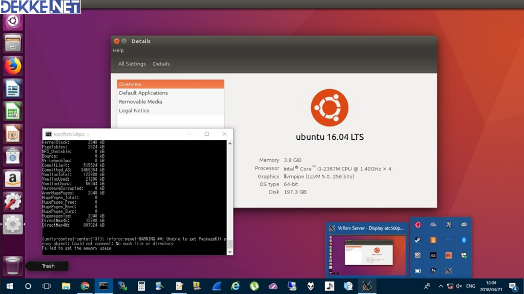Open LibreOffice Writer in the launcher
The height and width of the screenshot is (294, 524).
click(x=13, y=88)
